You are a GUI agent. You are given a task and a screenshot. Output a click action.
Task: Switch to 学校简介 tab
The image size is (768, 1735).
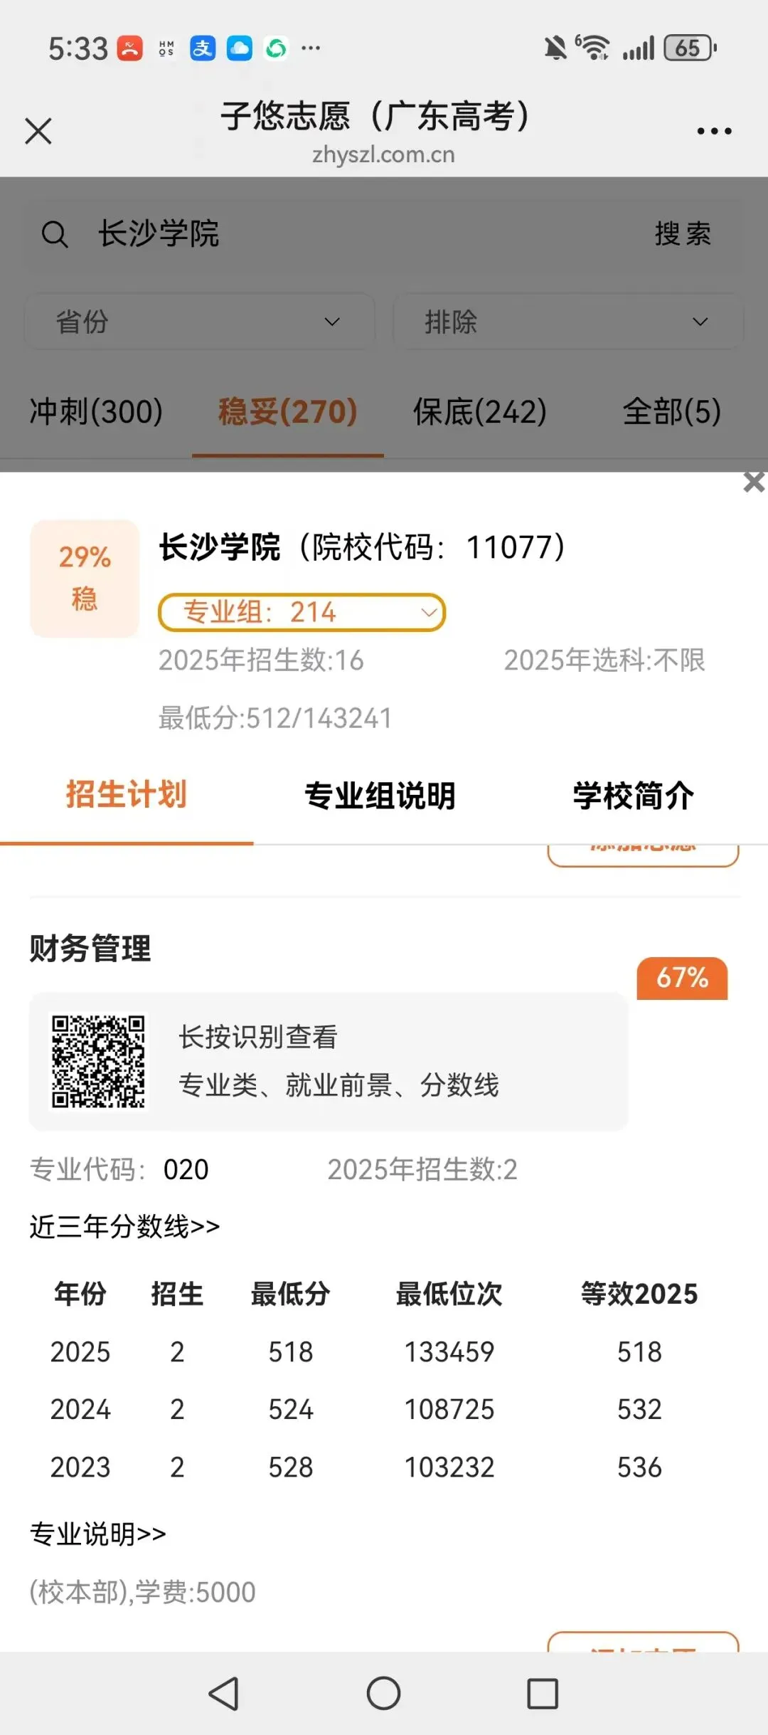coord(634,796)
